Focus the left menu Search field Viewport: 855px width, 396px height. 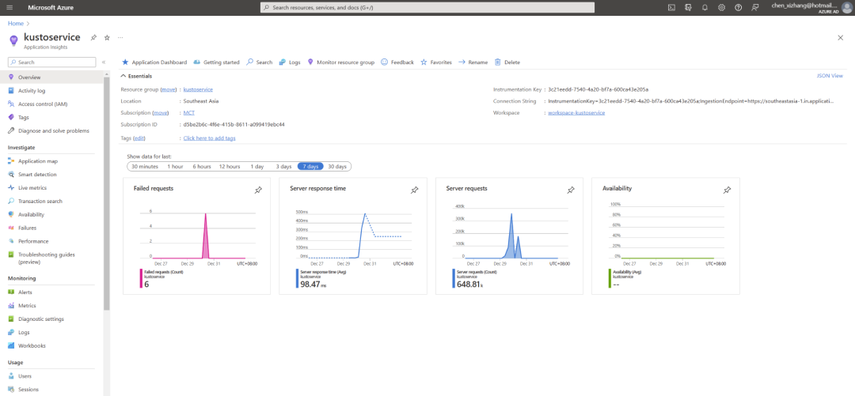pos(51,62)
